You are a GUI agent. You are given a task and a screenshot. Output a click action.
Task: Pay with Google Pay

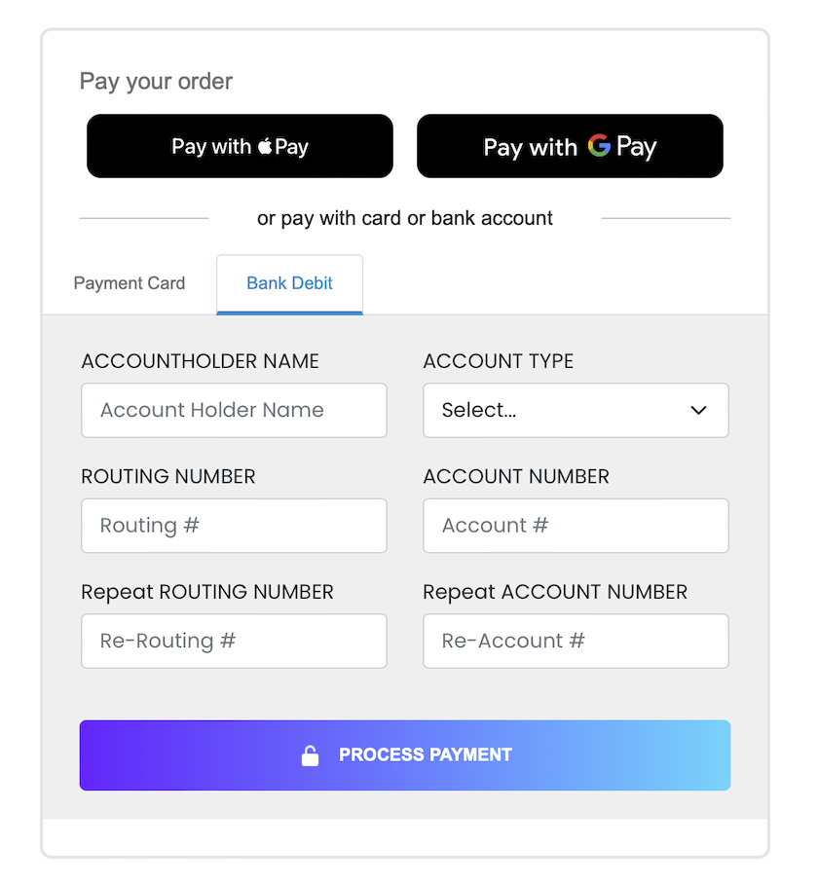[x=570, y=146]
